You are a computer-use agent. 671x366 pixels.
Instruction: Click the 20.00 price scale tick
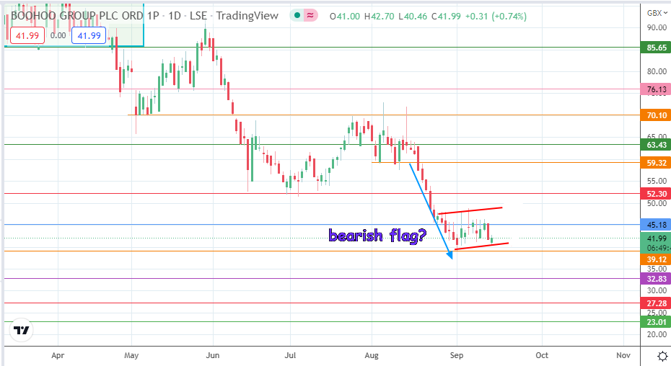657,334
